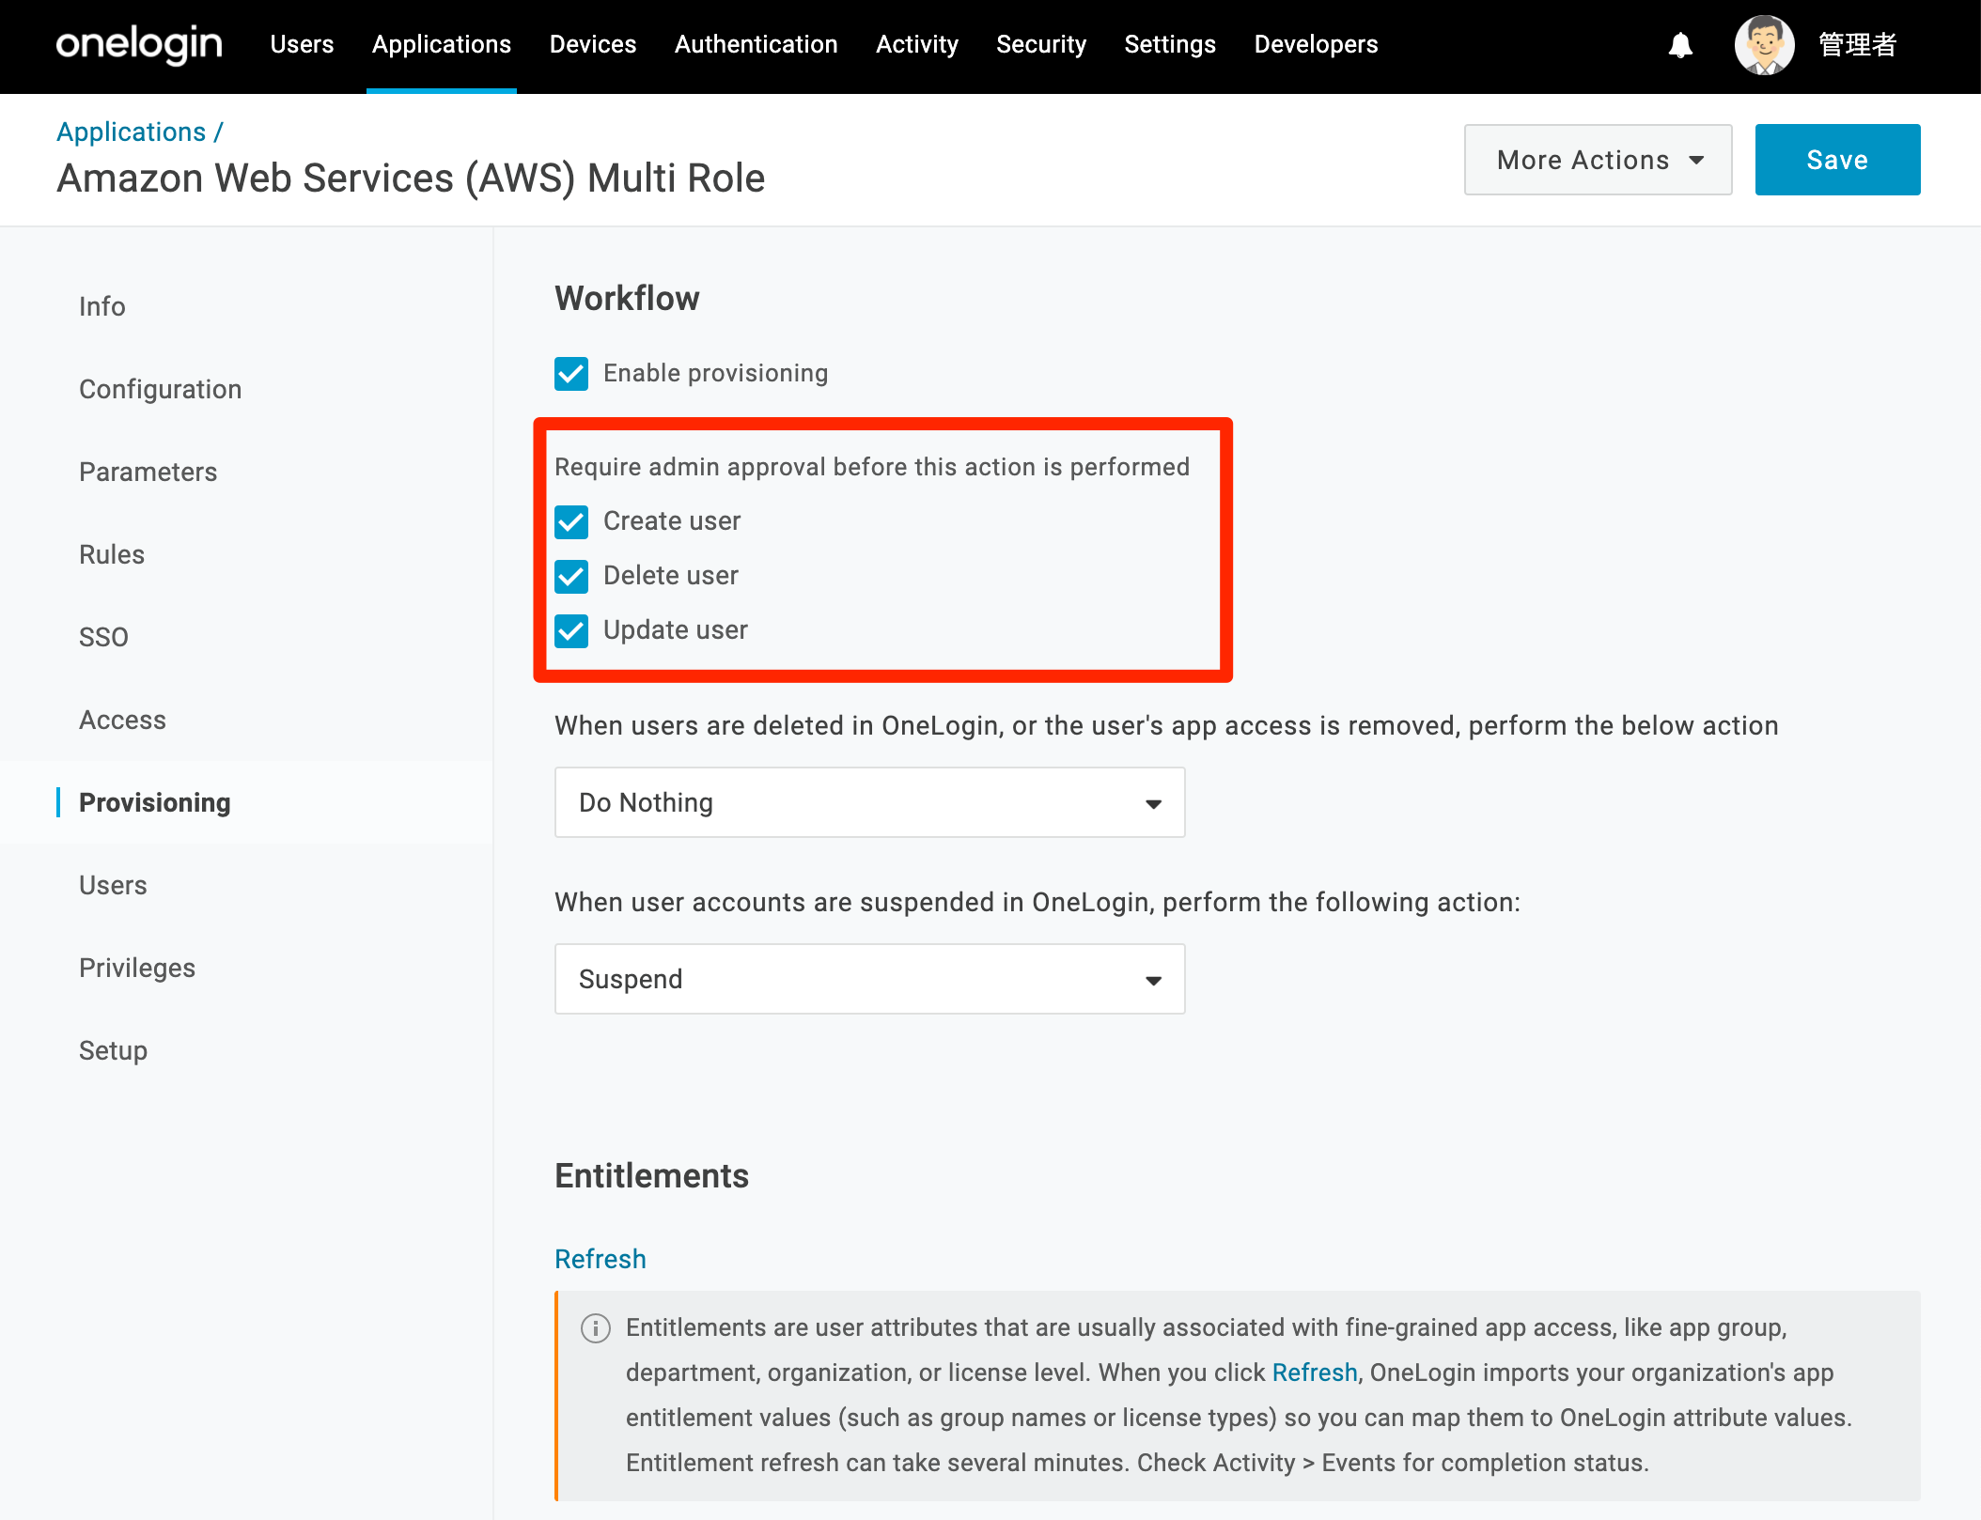Open the Security menu in top navigation
Screen dimensions: 1981x1520
click(1040, 44)
